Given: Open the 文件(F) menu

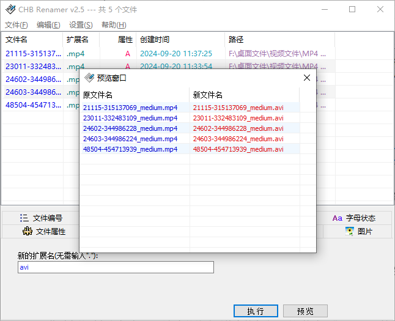Looking at the screenshot, I should coord(17,25).
